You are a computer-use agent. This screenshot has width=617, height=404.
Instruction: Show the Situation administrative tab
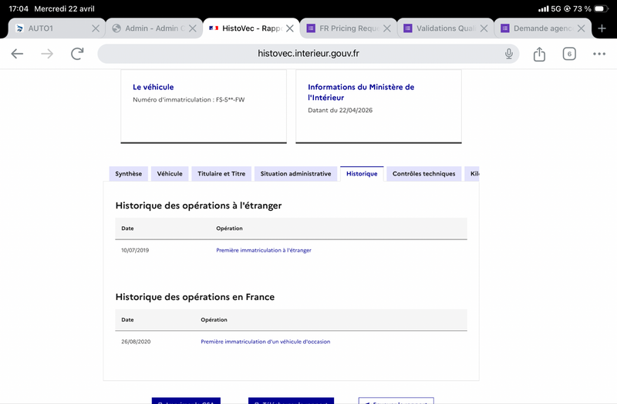(x=295, y=174)
